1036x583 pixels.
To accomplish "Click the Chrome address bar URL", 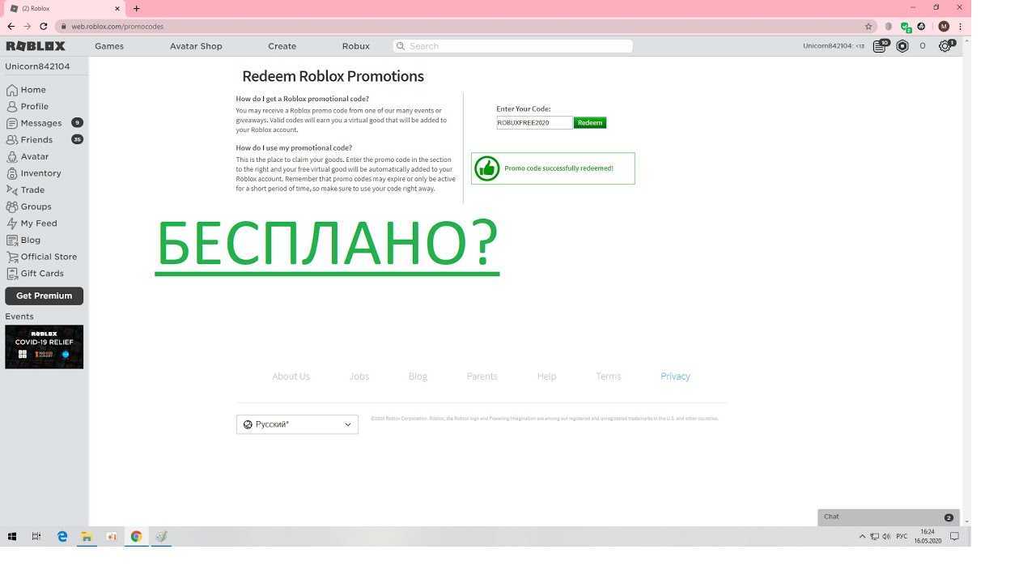I will pos(117,26).
